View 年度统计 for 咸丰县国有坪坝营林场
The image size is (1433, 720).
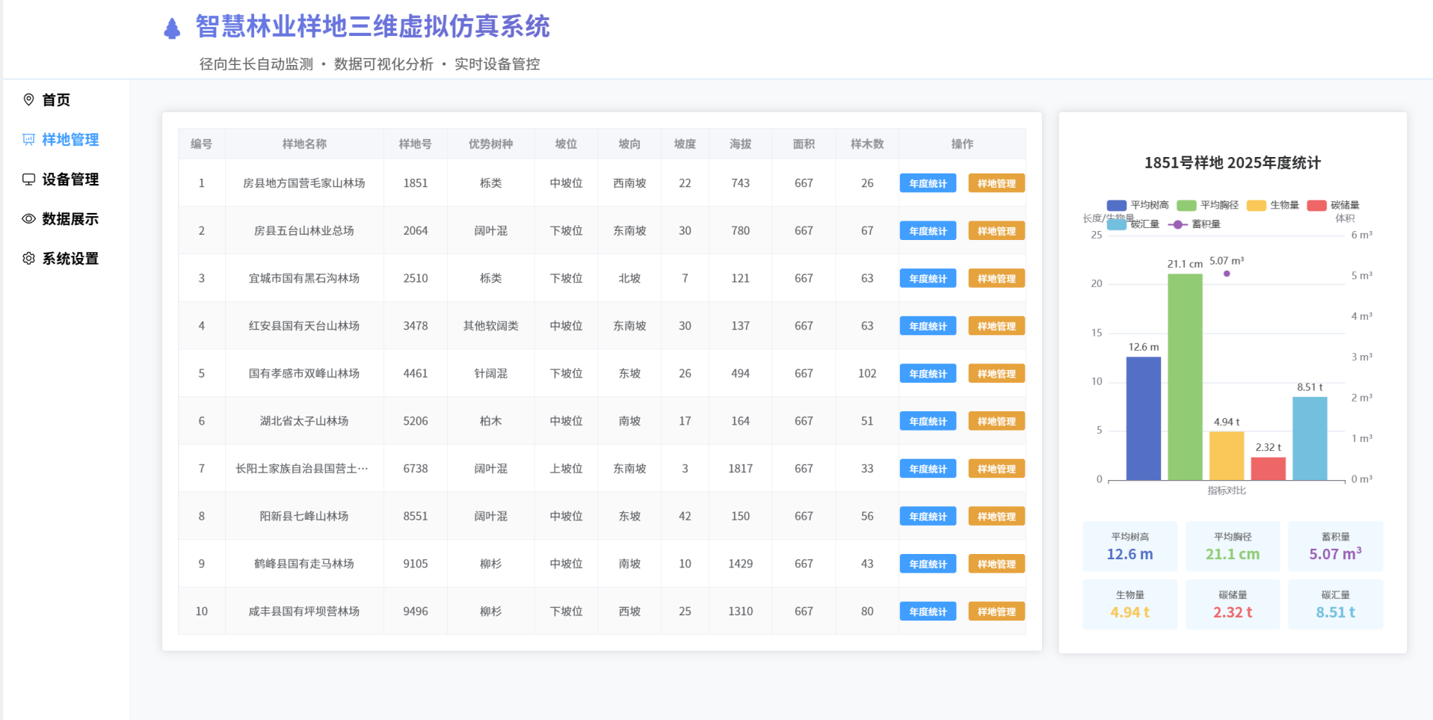coord(928,612)
